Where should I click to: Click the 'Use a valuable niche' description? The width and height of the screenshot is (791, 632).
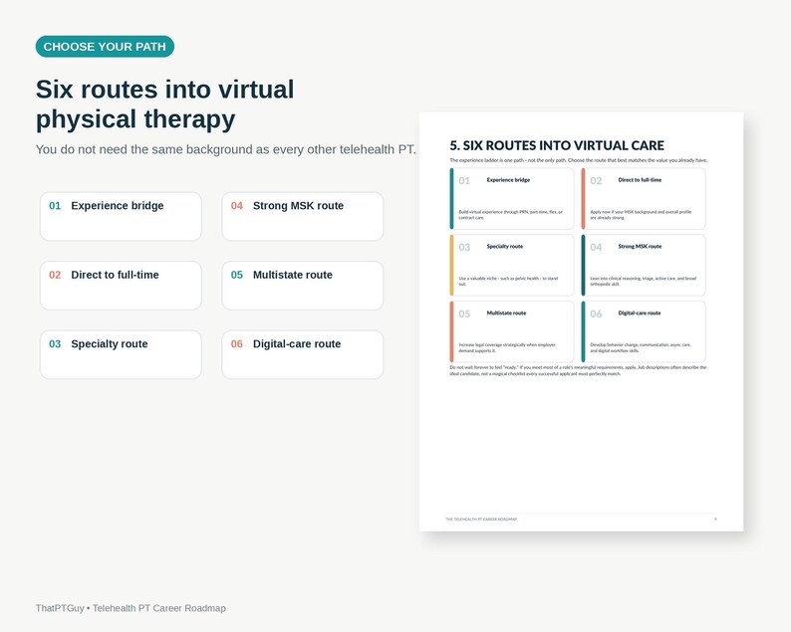[x=508, y=282]
